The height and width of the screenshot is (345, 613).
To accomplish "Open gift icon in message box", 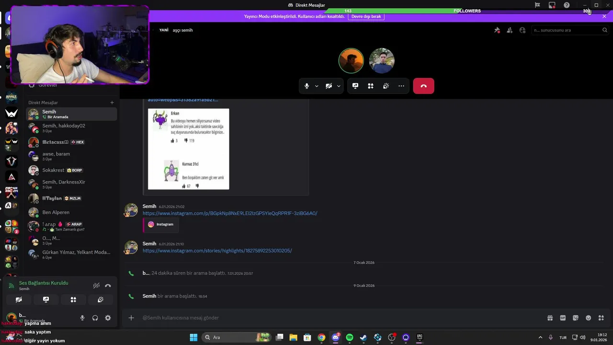I will pos(550,318).
